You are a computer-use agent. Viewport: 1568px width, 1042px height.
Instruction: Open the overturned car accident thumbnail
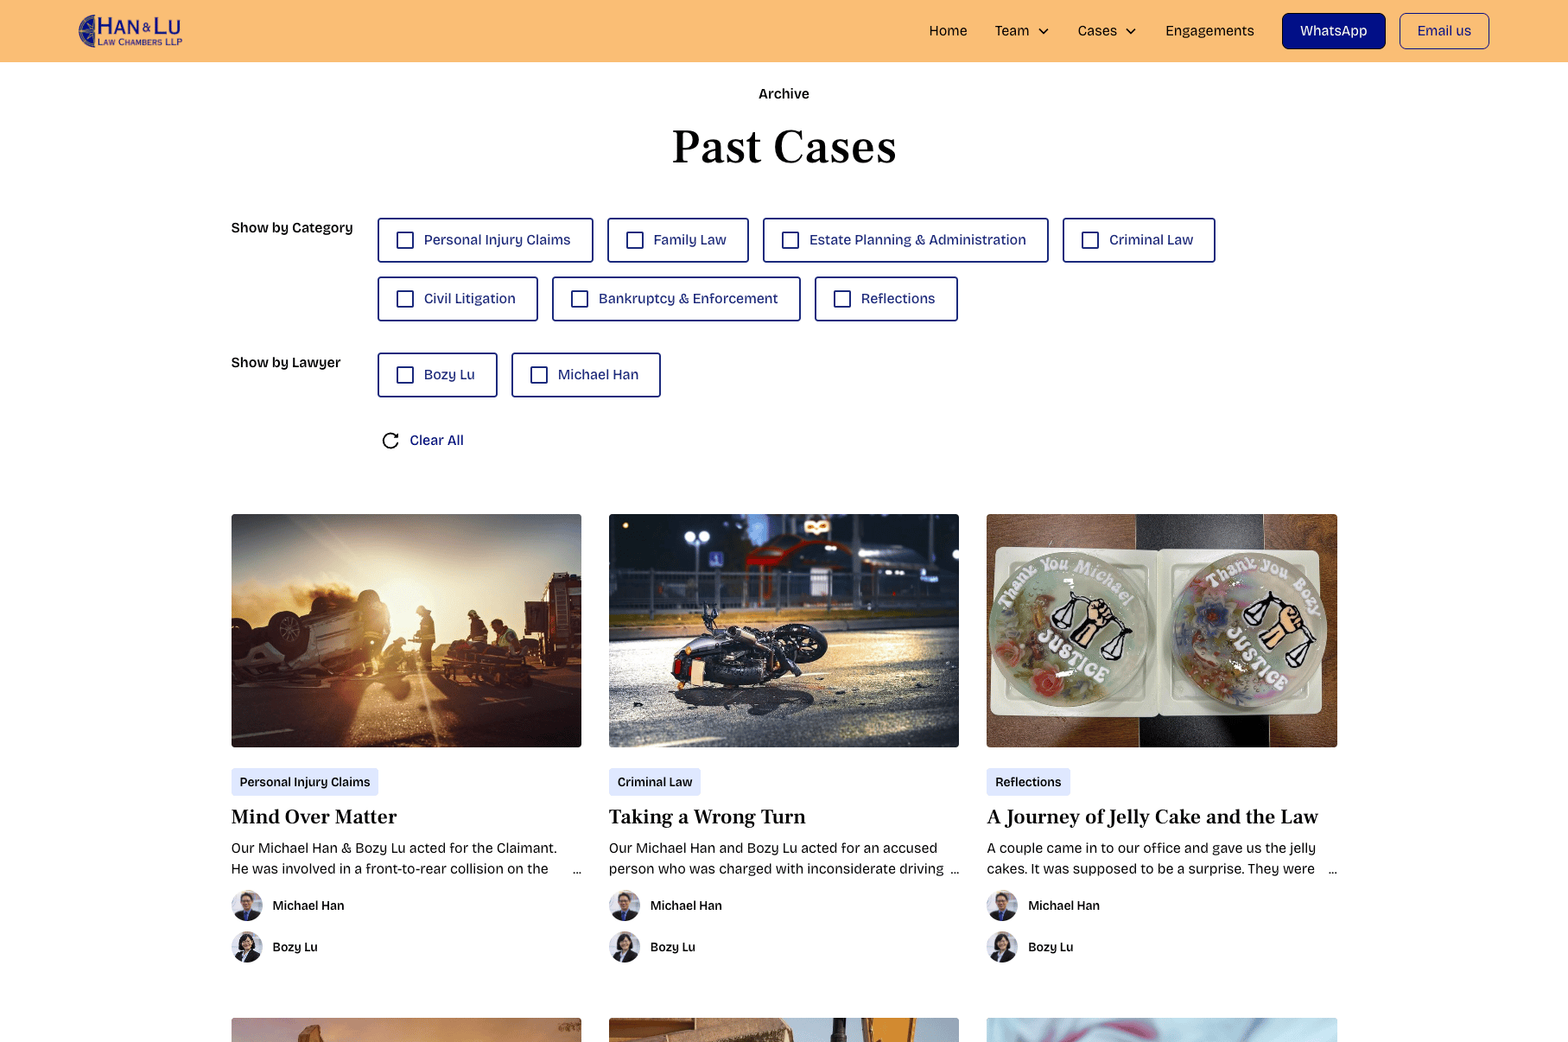pyautogui.click(x=406, y=631)
